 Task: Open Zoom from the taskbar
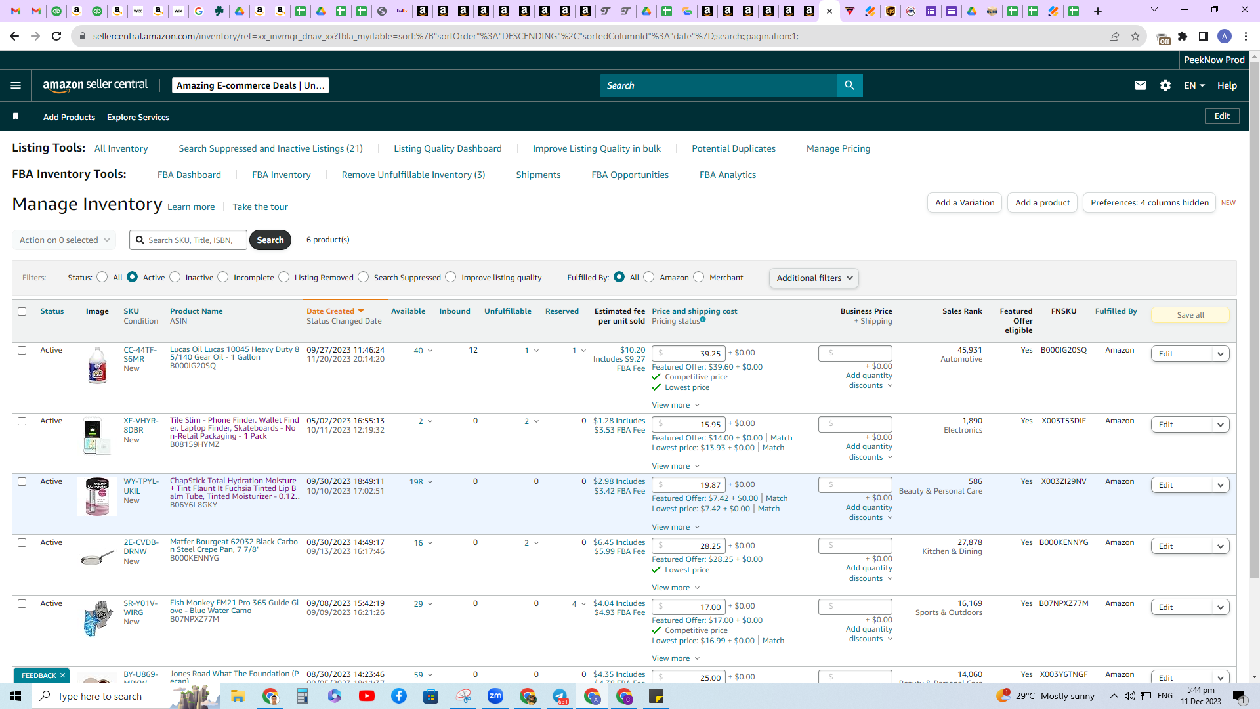[x=495, y=696]
